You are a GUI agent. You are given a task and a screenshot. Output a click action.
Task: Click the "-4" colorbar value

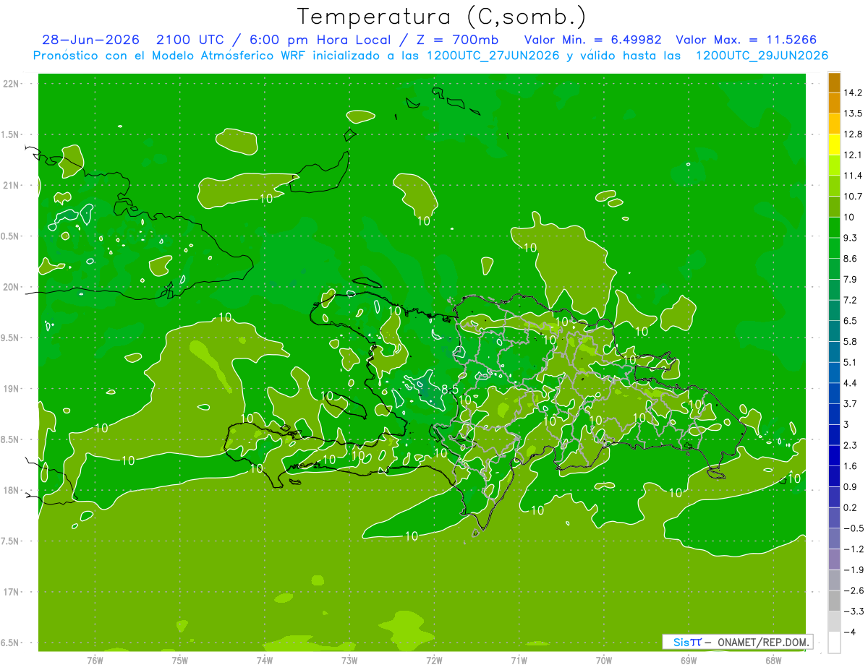pyautogui.click(x=850, y=632)
